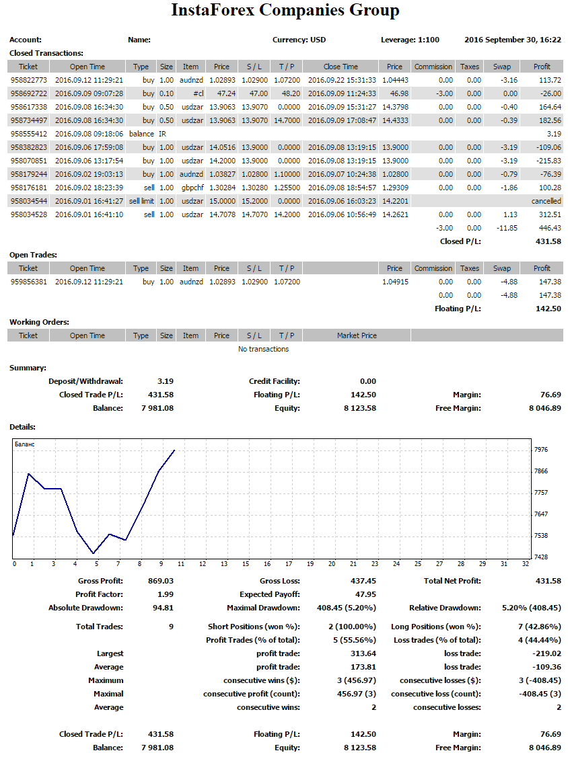Viewport: 568px width, 759px height.
Task: Click the Maximal Drawdown value 408.45 (5.20%)
Action: click(x=347, y=608)
